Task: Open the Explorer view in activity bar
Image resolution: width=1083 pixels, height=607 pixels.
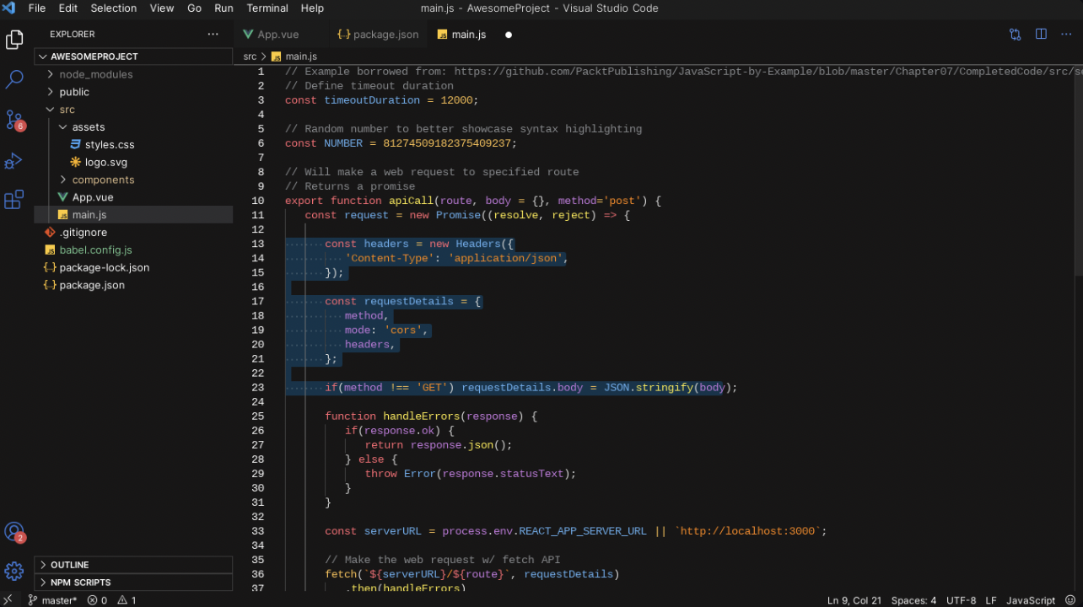Action: point(14,40)
